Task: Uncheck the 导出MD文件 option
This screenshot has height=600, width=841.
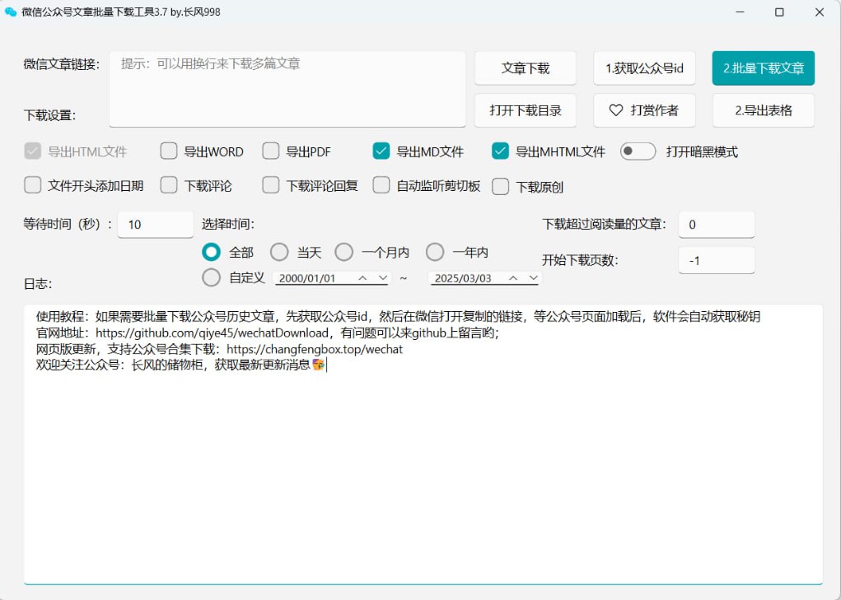Action: (381, 151)
